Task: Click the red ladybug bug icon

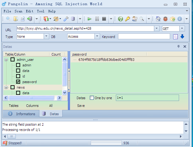Action: point(165,19)
